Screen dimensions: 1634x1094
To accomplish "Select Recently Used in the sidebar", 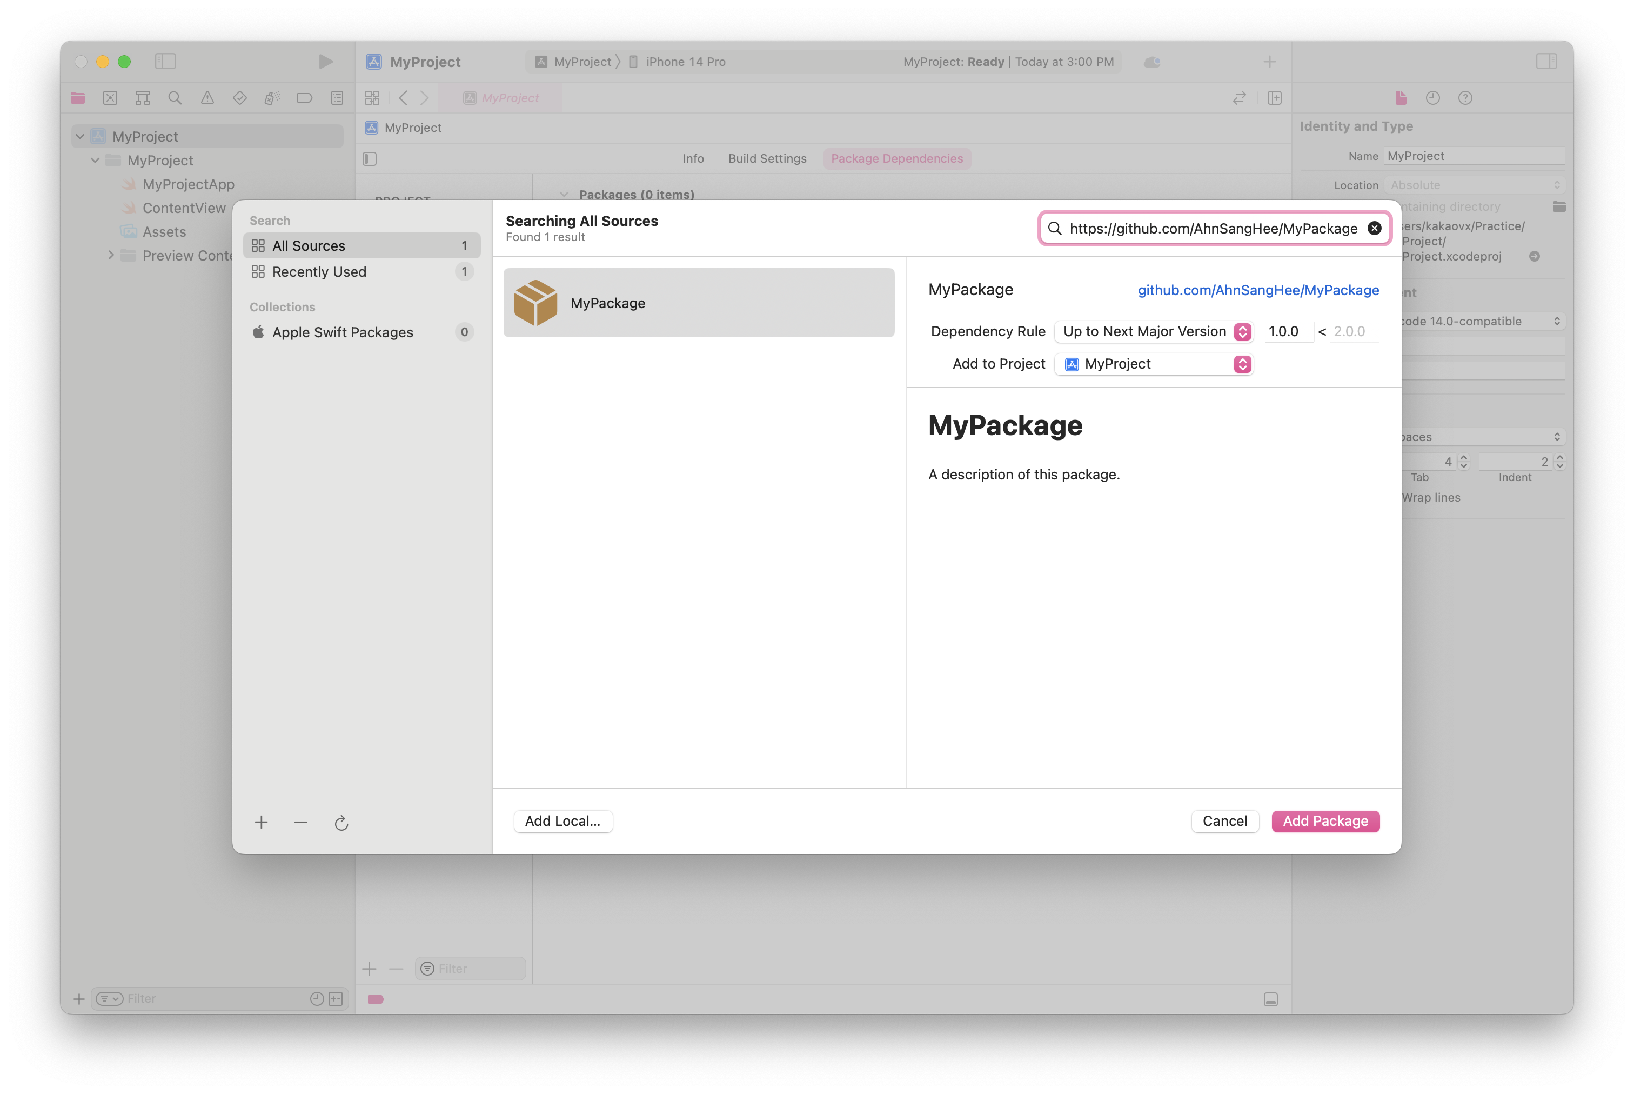I will coord(319,272).
